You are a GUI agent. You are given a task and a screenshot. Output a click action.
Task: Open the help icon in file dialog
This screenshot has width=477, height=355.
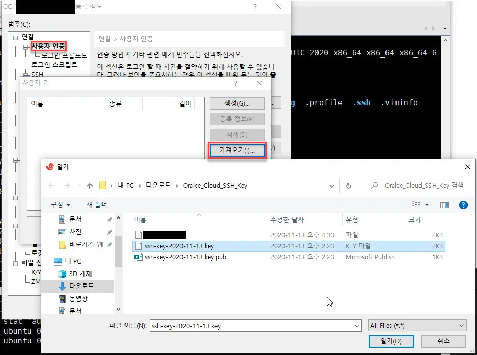(x=462, y=205)
